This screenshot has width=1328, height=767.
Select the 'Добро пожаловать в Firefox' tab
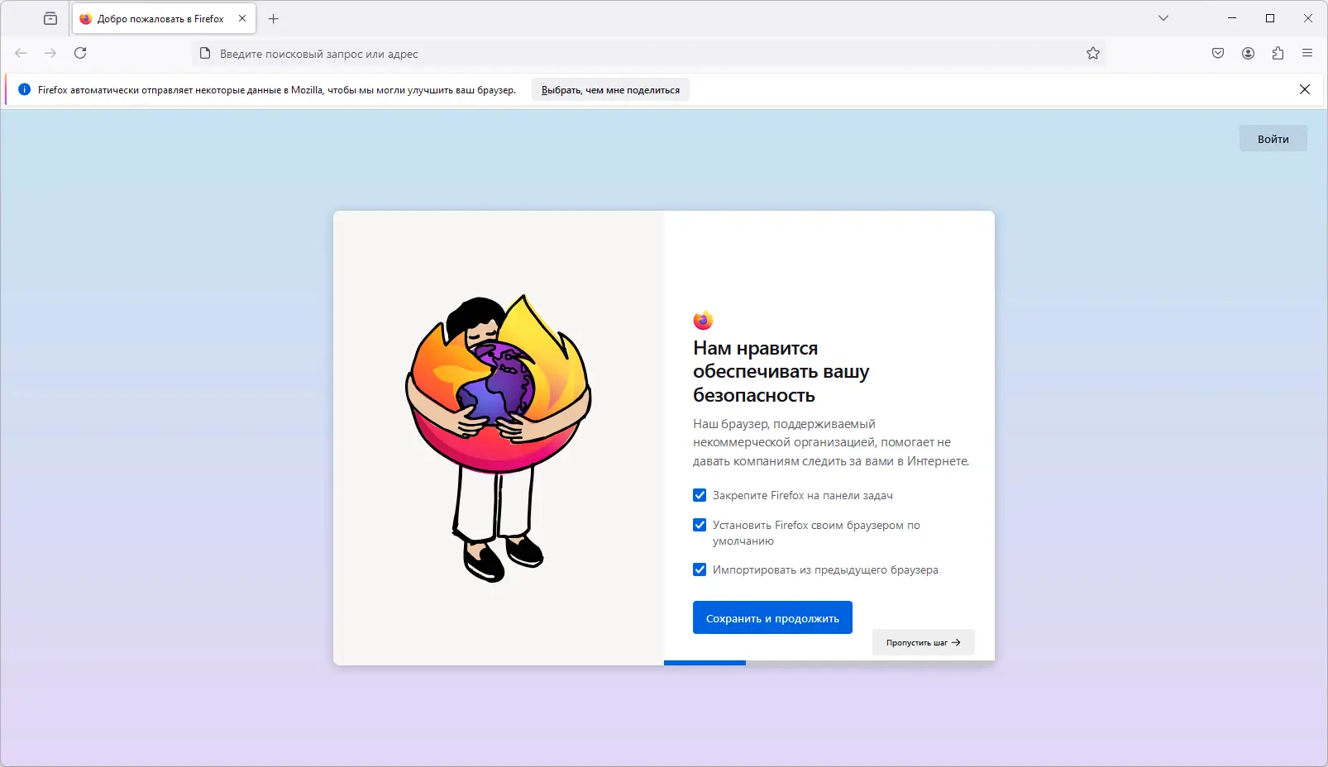tap(164, 18)
